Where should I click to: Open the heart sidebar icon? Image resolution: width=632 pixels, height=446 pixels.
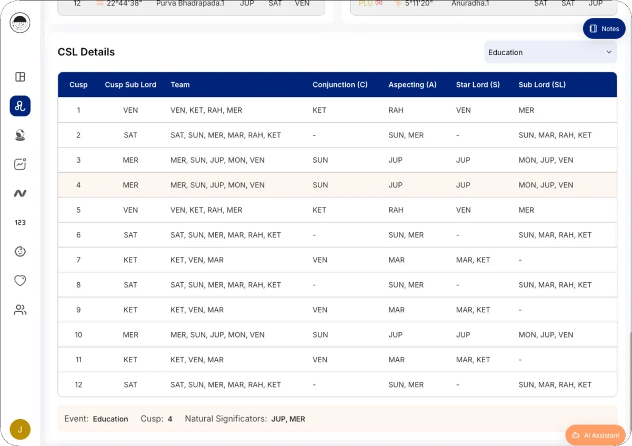(20, 281)
